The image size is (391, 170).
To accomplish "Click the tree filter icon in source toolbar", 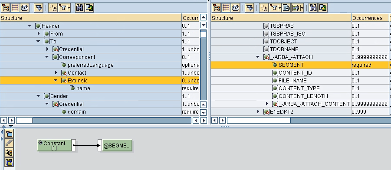I will click(x=62, y=8).
